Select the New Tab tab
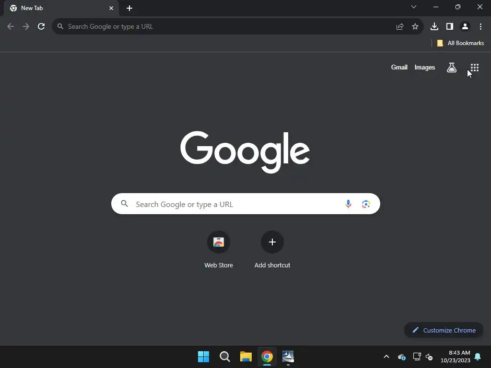The height and width of the screenshot is (368, 491). coord(61,8)
